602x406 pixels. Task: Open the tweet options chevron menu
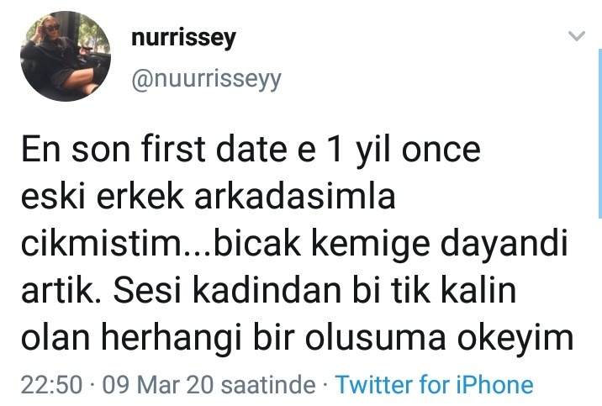click(x=577, y=37)
